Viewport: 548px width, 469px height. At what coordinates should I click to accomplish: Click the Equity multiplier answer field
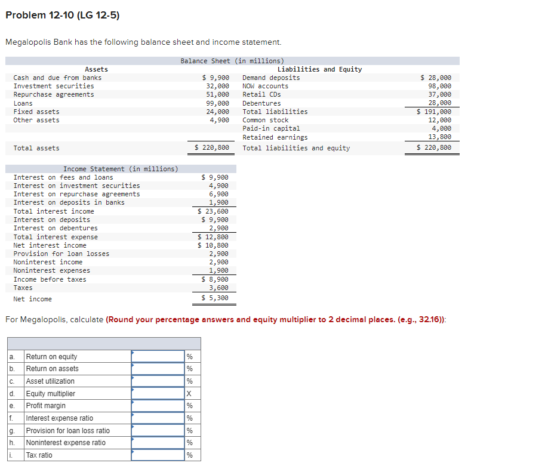pyautogui.click(x=158, y=393)
